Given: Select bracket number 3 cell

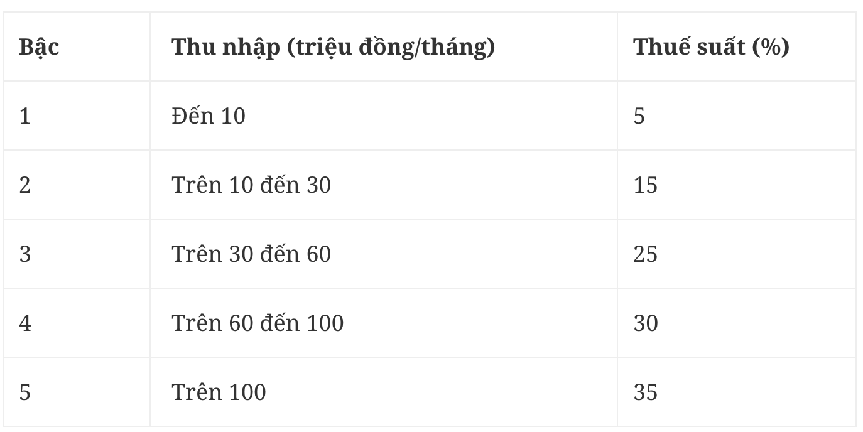Looking at the screenshot, I should 25,254.
